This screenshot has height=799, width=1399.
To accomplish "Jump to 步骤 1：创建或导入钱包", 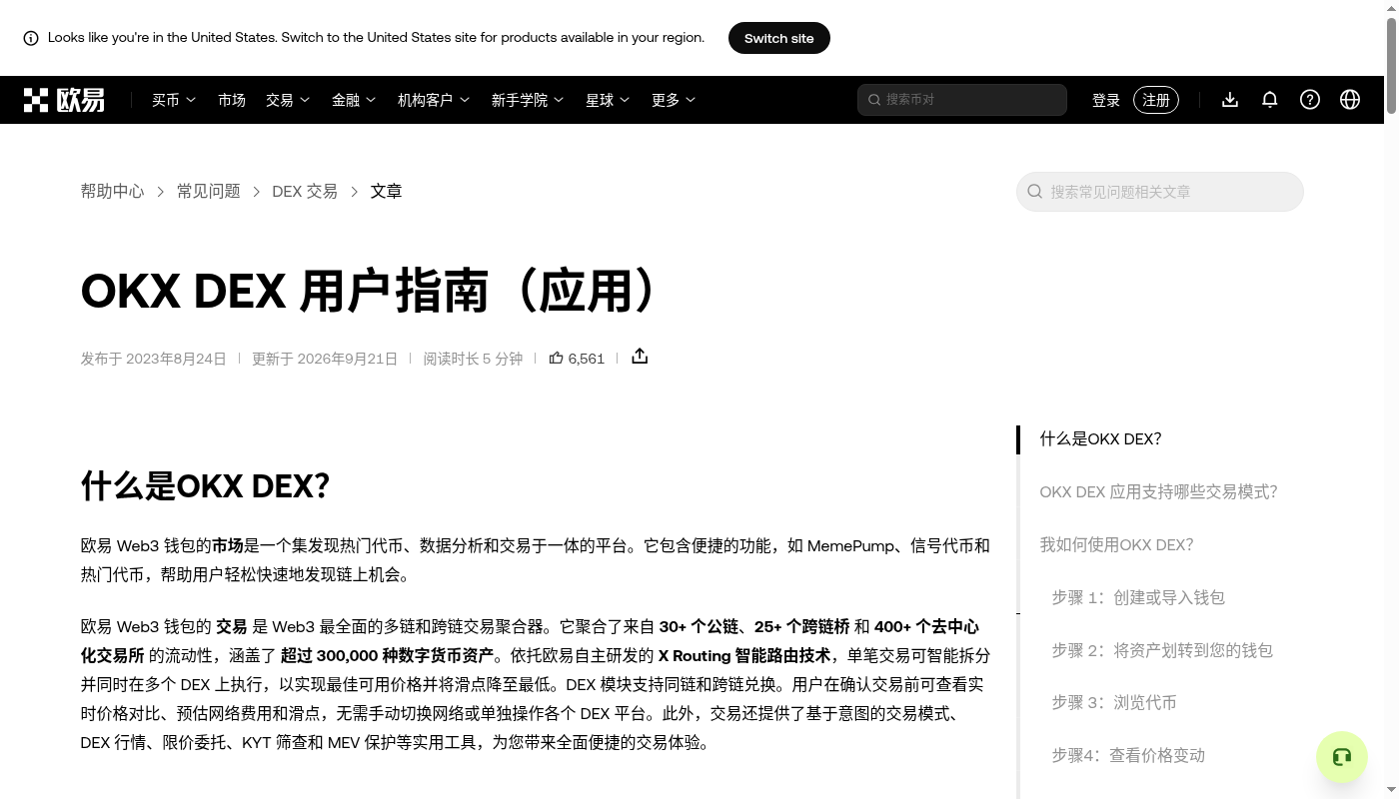I will [1138, 597].
